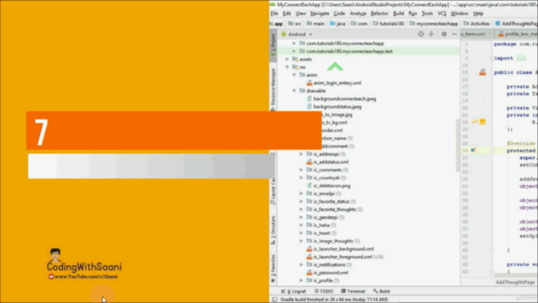
Task: Expand the ic_heart group
Action: [301, 233]
